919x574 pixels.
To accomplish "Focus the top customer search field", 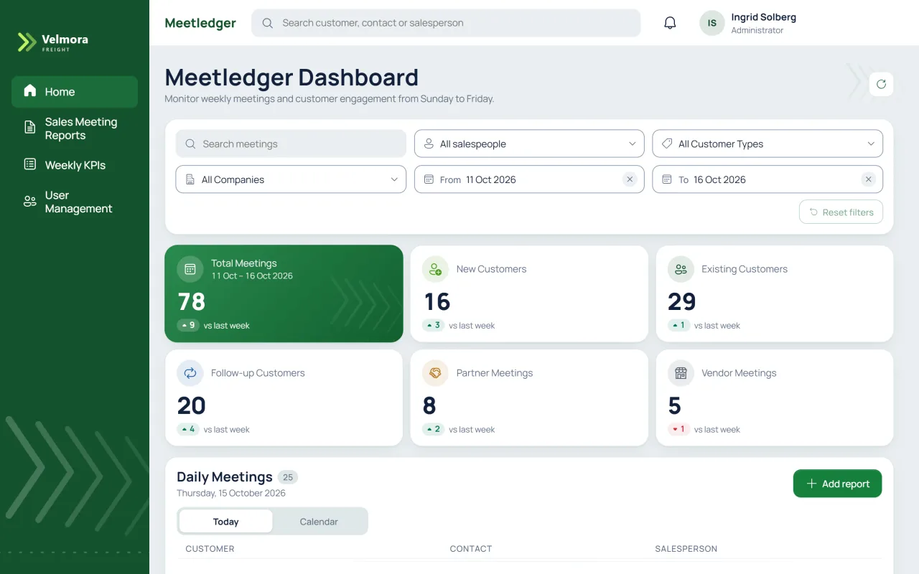I will coord(446,23).
